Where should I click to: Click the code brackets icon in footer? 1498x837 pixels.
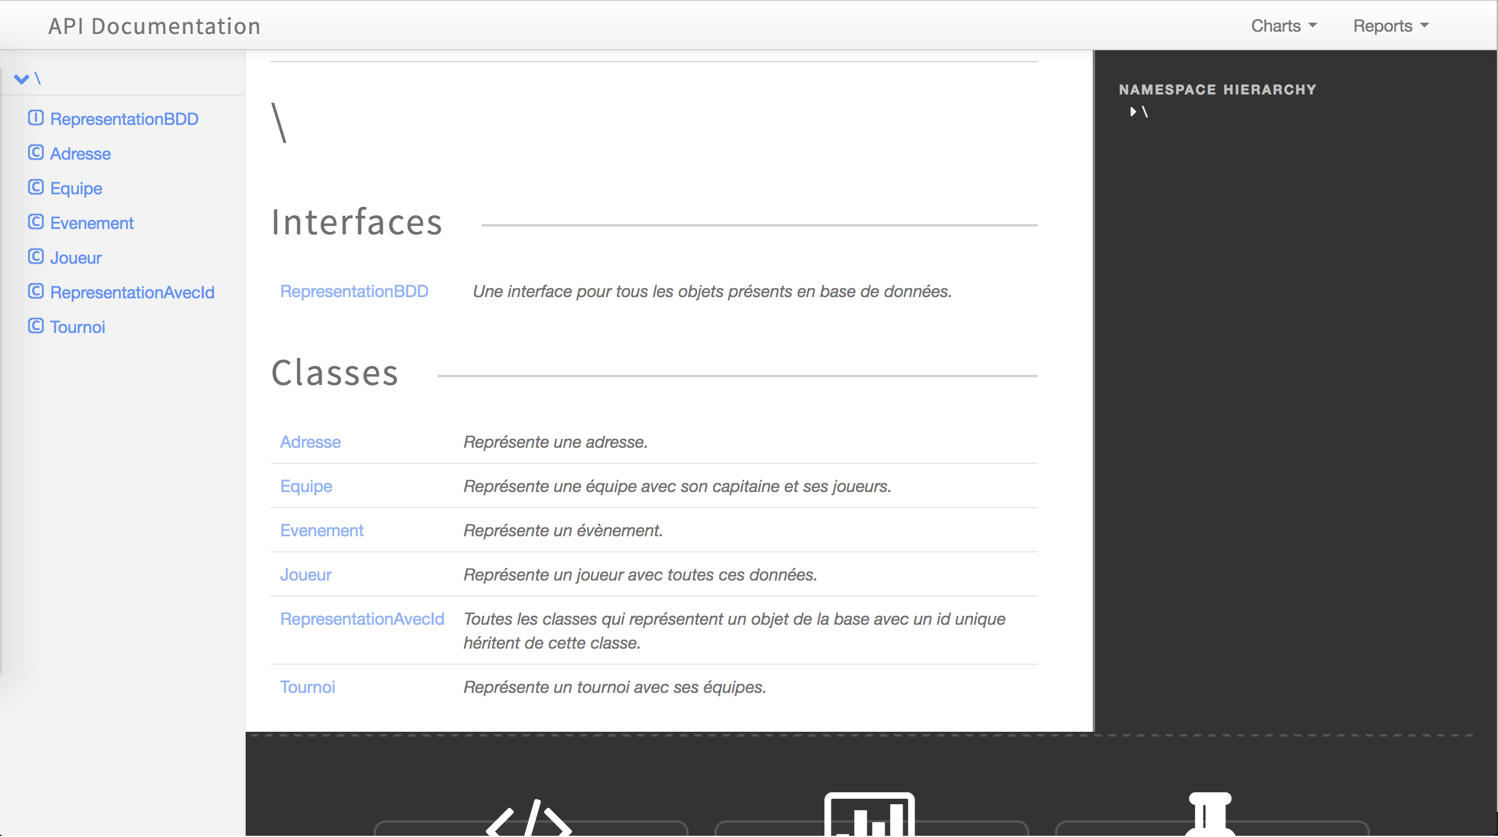[x=529, y=818]
